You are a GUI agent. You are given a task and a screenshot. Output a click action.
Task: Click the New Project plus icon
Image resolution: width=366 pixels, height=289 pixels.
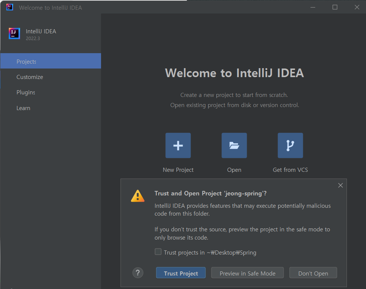(x=178, y=145)
